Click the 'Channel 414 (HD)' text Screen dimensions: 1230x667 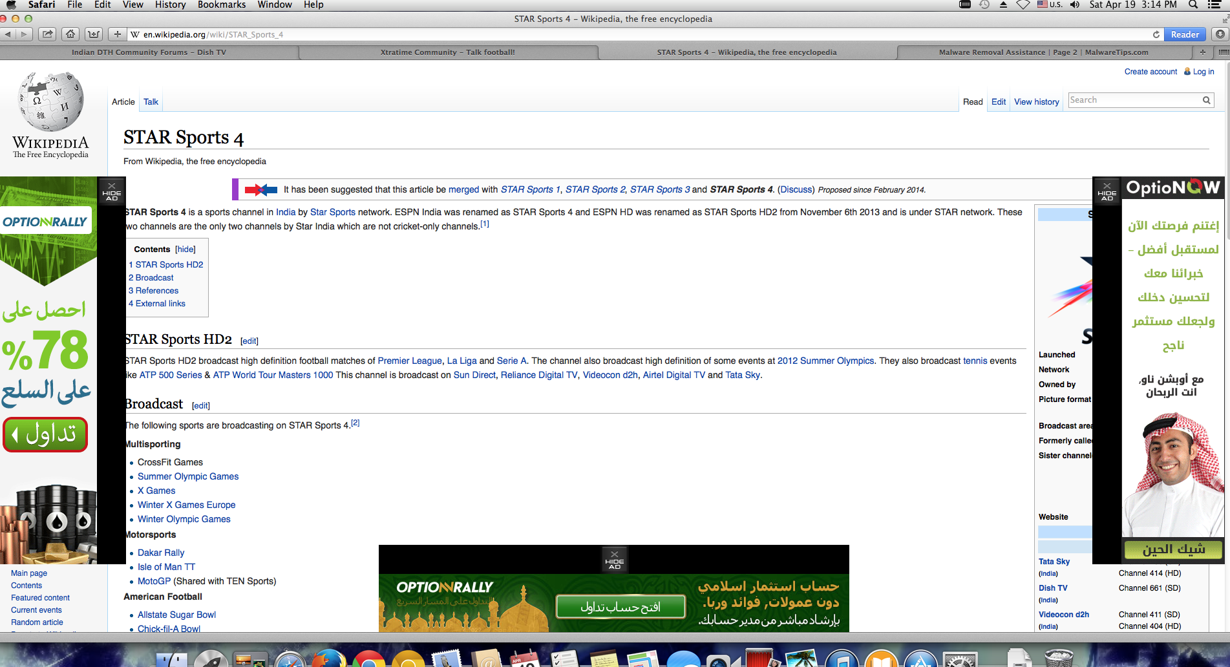(1149, 573)
